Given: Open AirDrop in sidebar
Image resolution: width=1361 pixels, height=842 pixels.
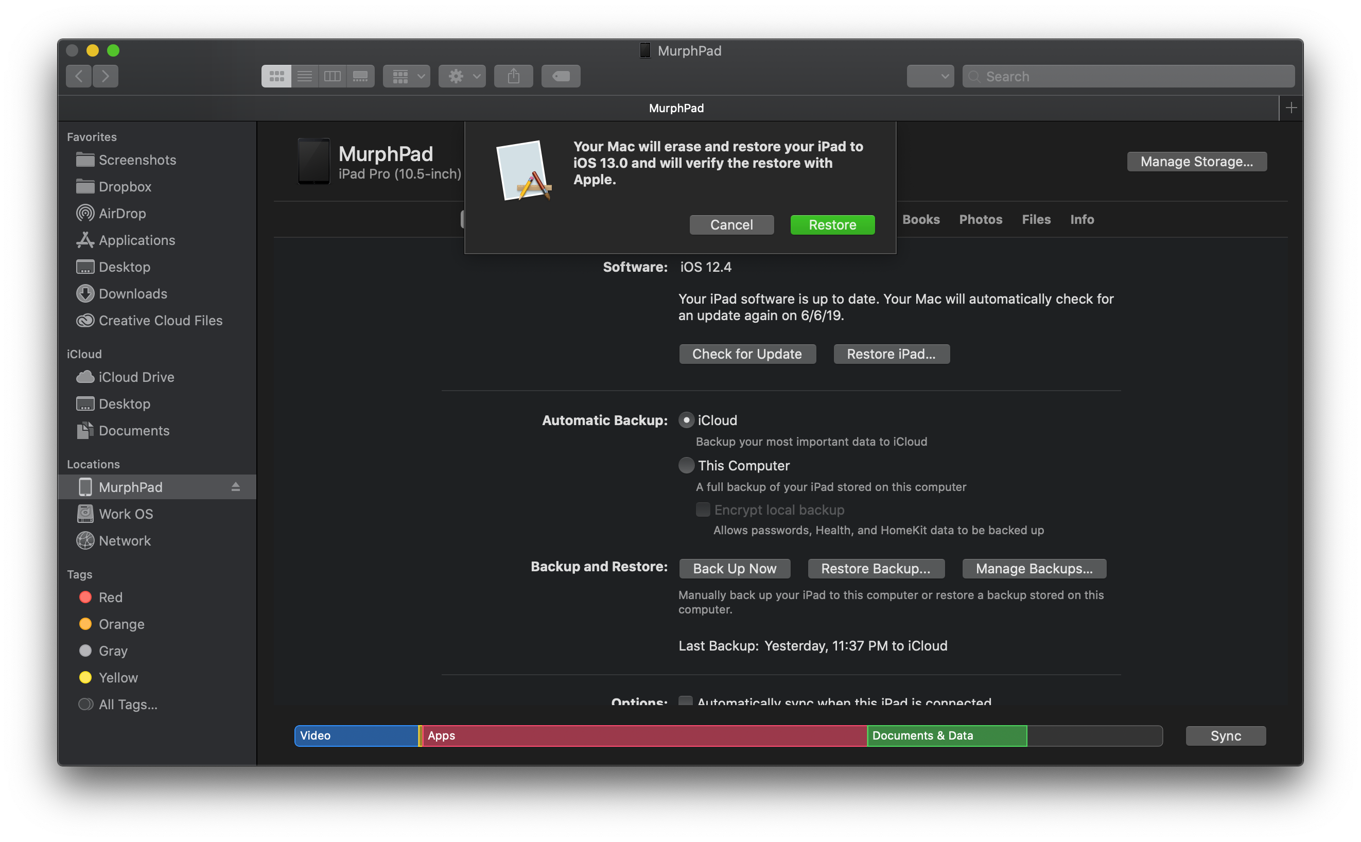Looking at the screenshot, I should coord(157,213).
